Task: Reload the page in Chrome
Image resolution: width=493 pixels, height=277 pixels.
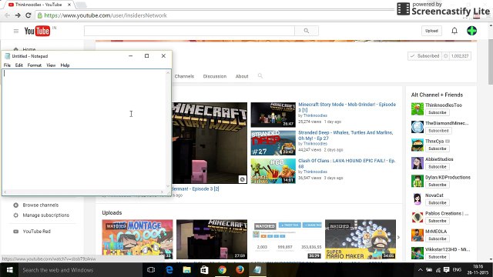Action: tap(28, 15)
